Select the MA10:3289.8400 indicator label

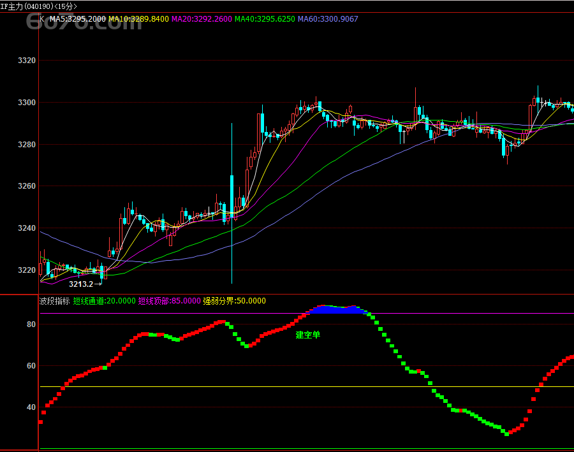click(139, 19)
